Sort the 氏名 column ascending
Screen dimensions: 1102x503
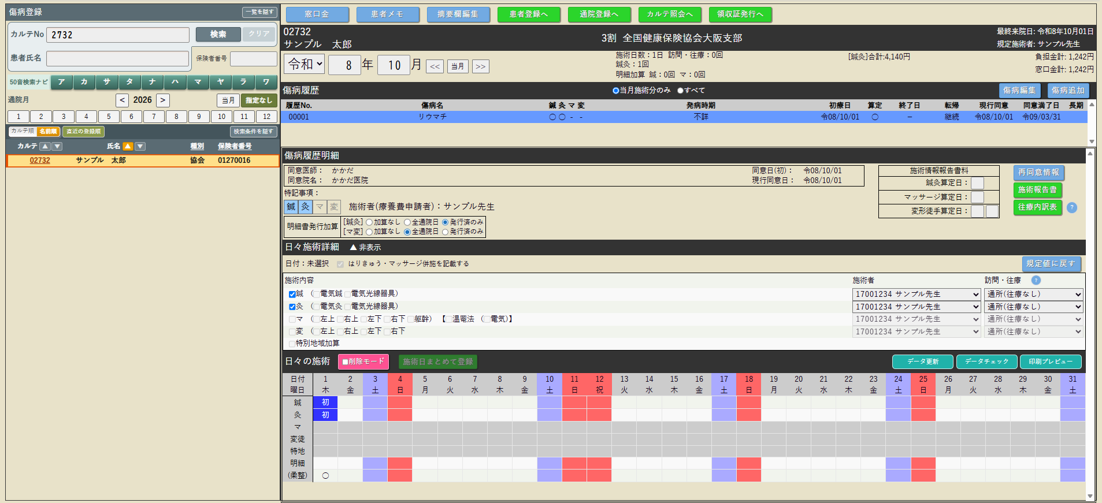[x=128, y=147]
